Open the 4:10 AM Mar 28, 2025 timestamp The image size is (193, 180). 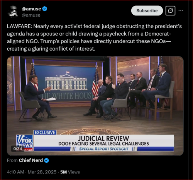[x=32, y=172]
